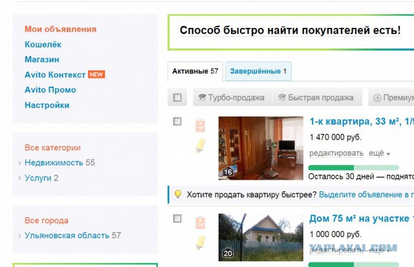The height and width of the screenshot is (267, 414).
Task: Open Настройки in the sidebar
Action: point(47,105)
